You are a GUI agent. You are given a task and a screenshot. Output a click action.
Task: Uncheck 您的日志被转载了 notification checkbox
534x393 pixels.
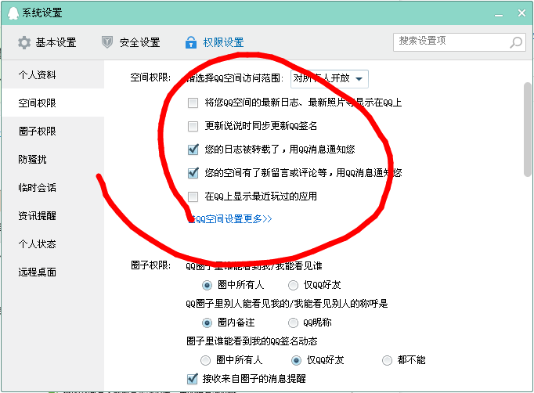point(193,150)
